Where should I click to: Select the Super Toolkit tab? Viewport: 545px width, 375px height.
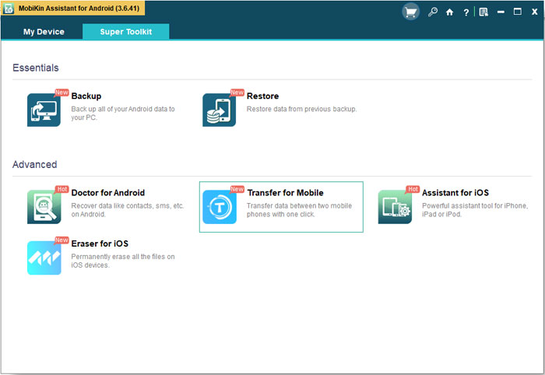(x=126, y=32)
